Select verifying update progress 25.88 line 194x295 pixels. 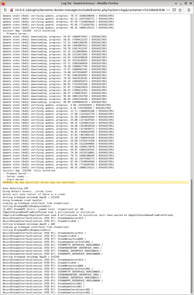(58, 120)
